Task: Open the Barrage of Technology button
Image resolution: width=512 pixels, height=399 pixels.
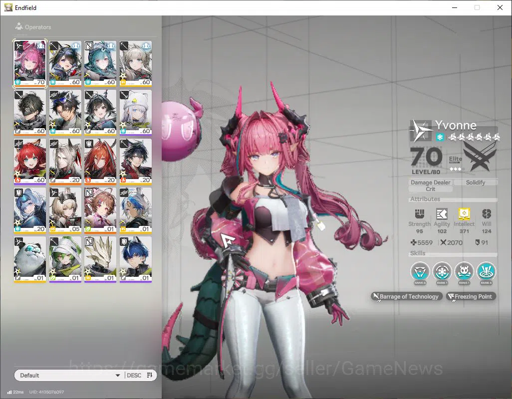Action: coord(407,297)
